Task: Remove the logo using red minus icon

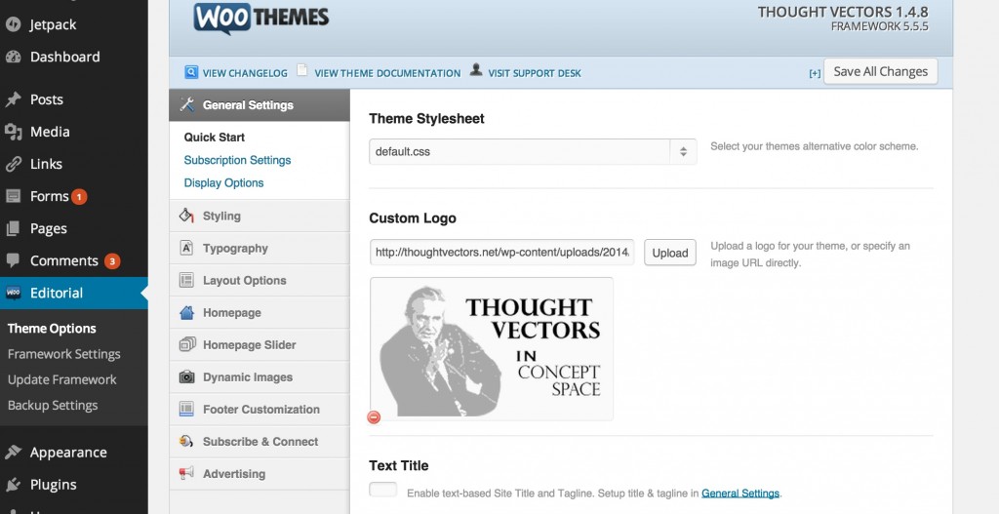Action: pyautogui.click(x=374, y=417)
